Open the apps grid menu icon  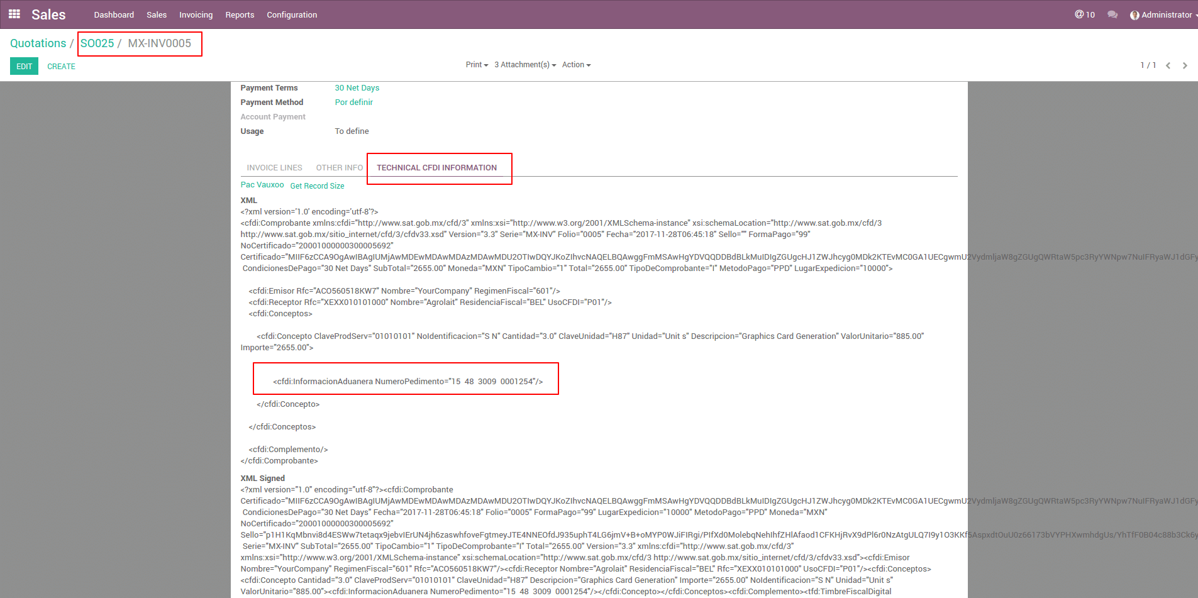14,14
